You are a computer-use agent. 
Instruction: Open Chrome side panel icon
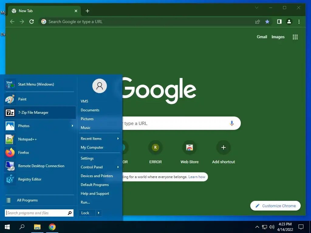point(279,22)
